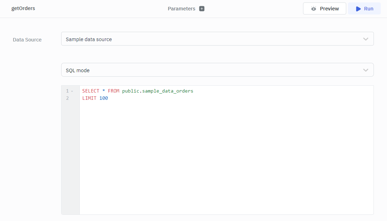Click line number 2 in editor gutter
The height and width of the screenshot is (221, 387).
click(x=67, y=98)
